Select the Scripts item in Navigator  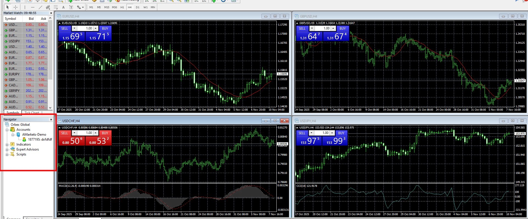point(21,154)
